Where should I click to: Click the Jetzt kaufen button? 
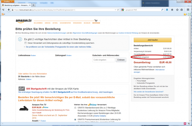(153, 40)
